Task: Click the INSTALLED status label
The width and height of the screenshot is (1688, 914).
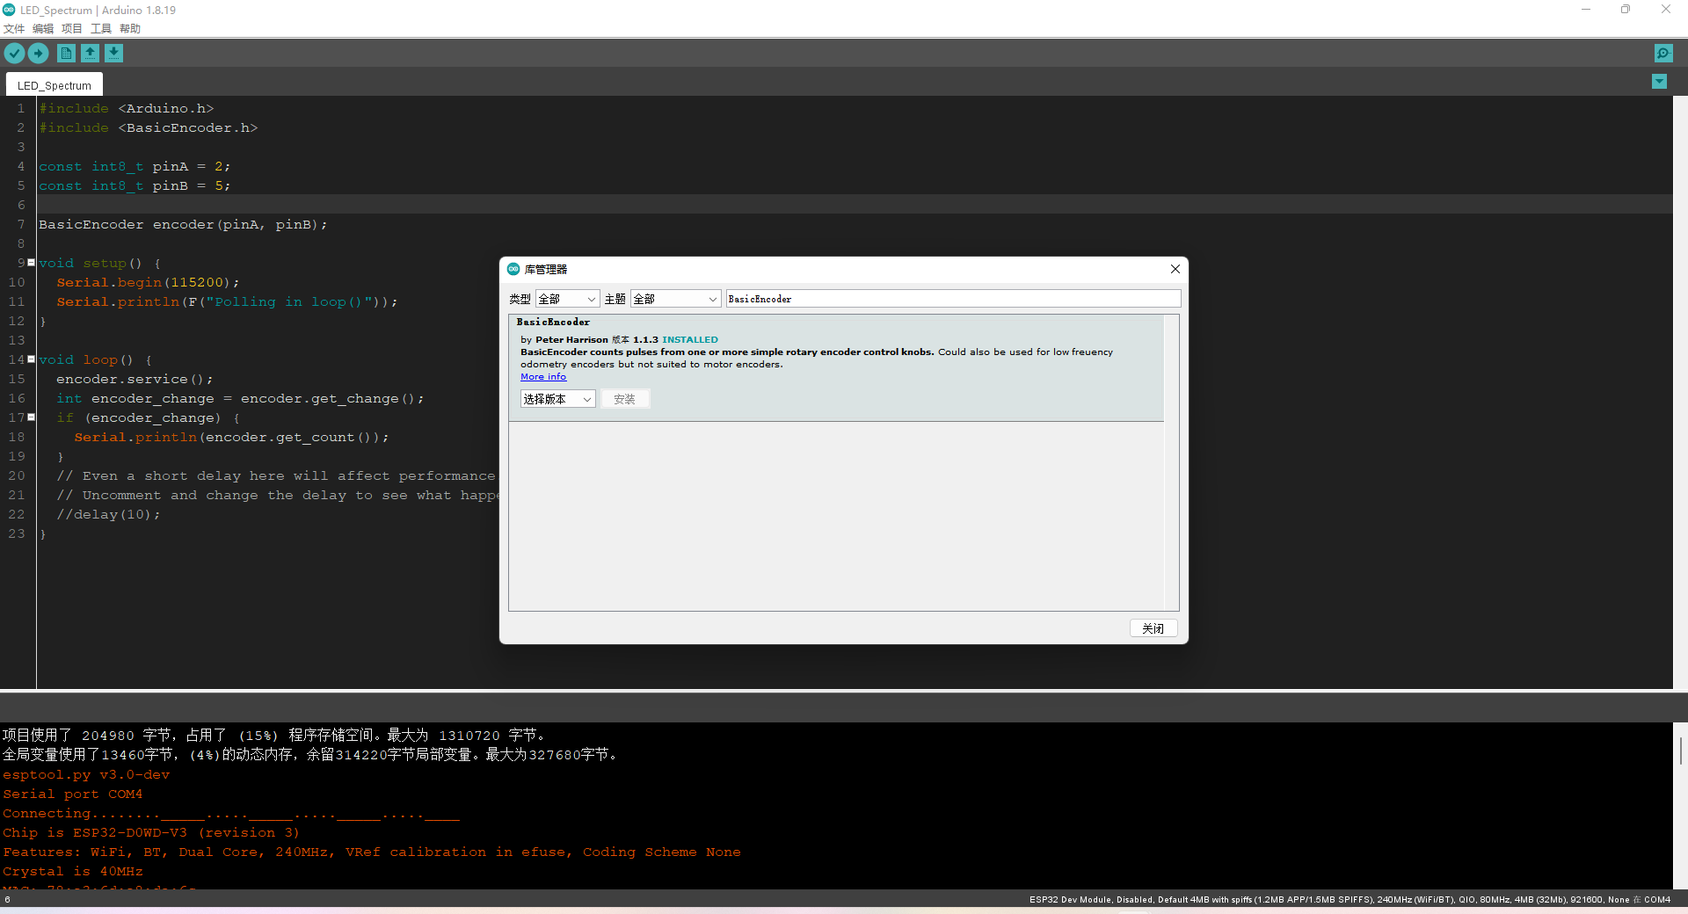Action: point(690,339)
